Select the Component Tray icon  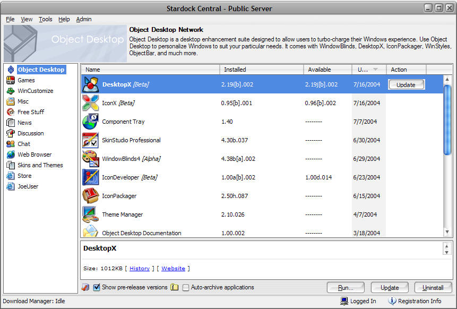91,122
